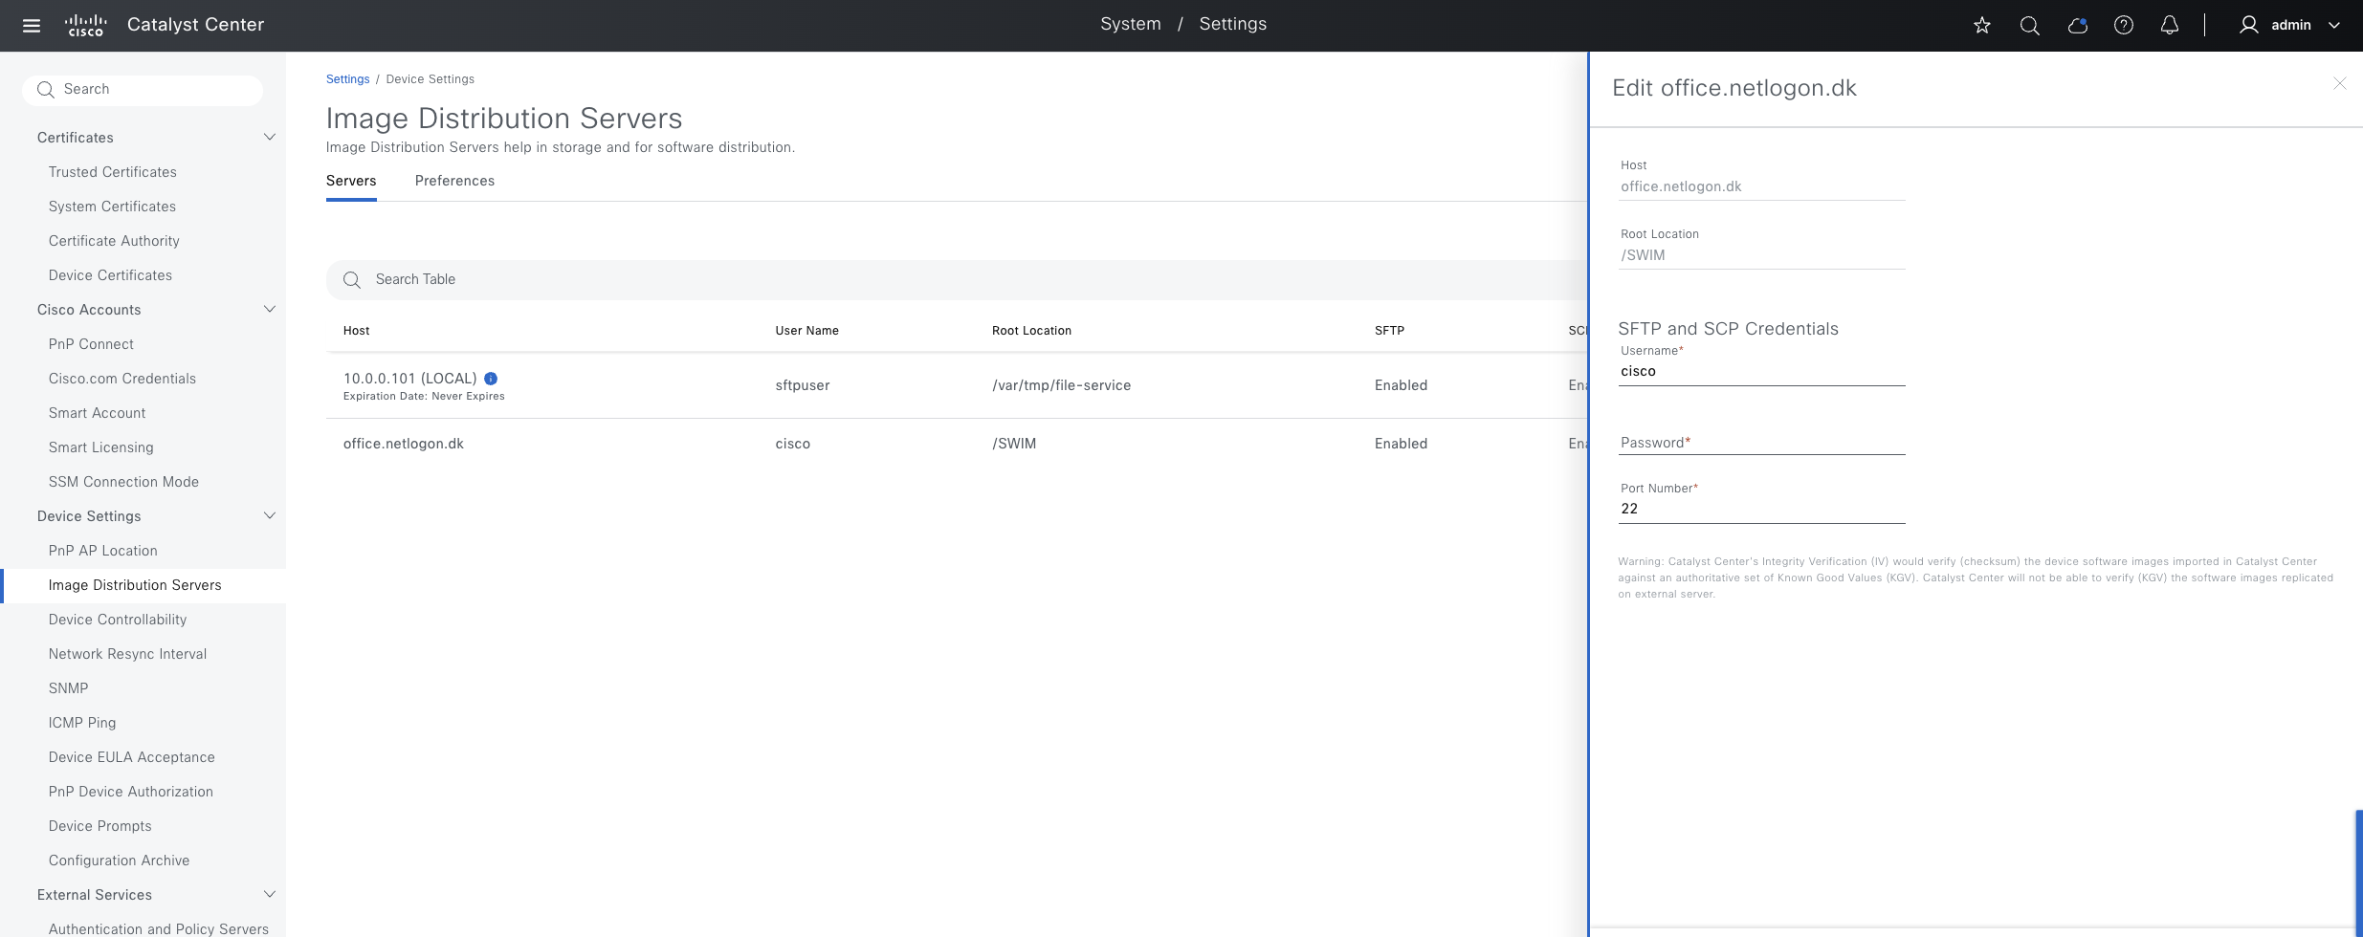
Task: Click the Password input field
Action: click(x=1760, y=443)
